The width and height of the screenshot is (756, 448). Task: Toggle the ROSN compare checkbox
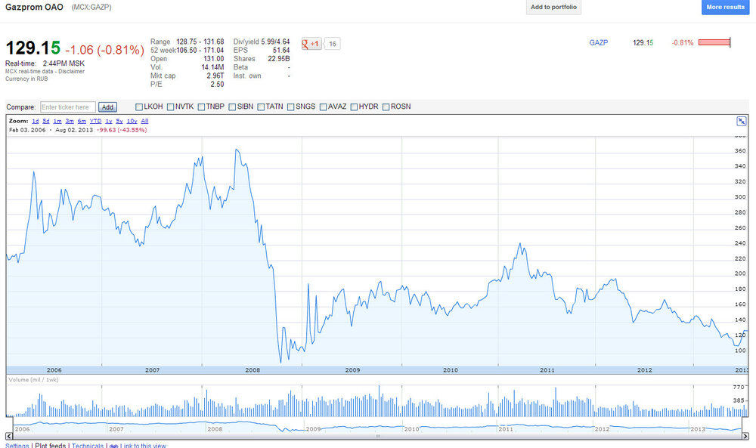386,107
